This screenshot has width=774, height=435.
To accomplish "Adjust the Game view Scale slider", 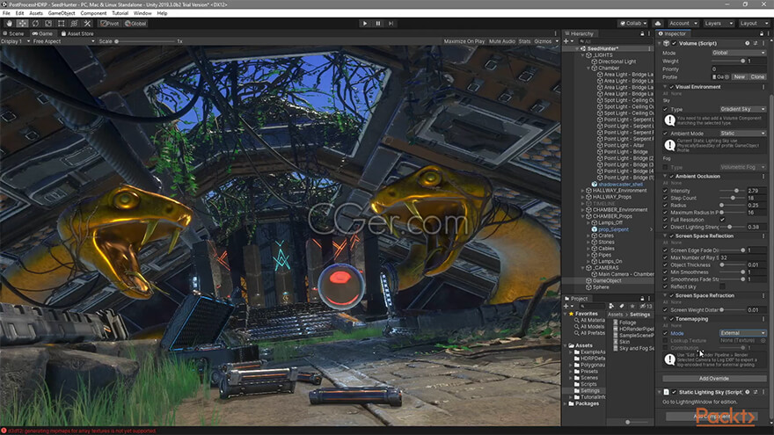I will point(147,41).
